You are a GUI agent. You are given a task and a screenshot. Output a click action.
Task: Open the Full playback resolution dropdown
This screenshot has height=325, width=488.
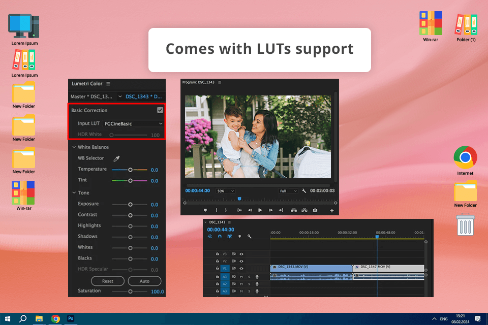(288, 191)
